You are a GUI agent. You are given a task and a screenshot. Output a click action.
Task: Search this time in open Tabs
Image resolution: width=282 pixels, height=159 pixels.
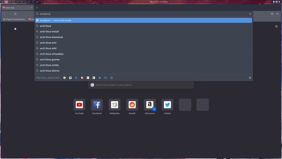click(106, 78)
